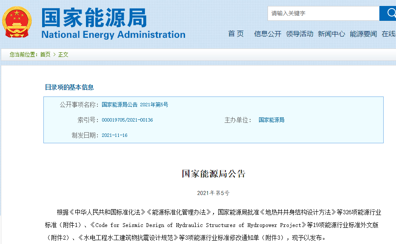Click the 首页 breadcrumb link
Viewport: 396px width, 244px height.
coord(45,54)
